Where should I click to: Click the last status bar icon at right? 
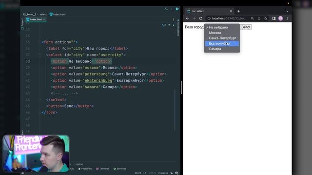pyautogui.click(x=176, y=173)
